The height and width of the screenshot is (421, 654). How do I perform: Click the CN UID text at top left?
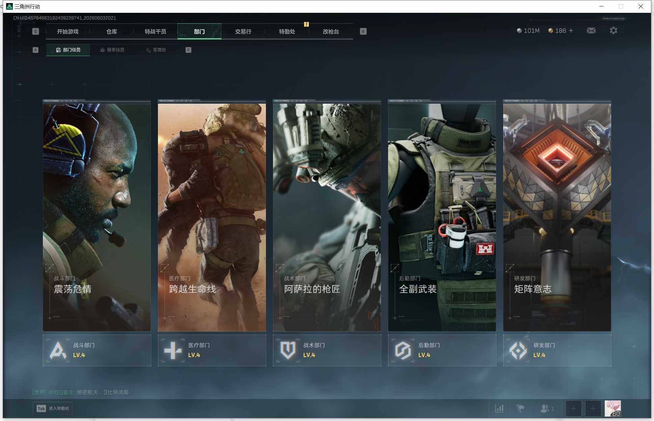pos(64,18)
